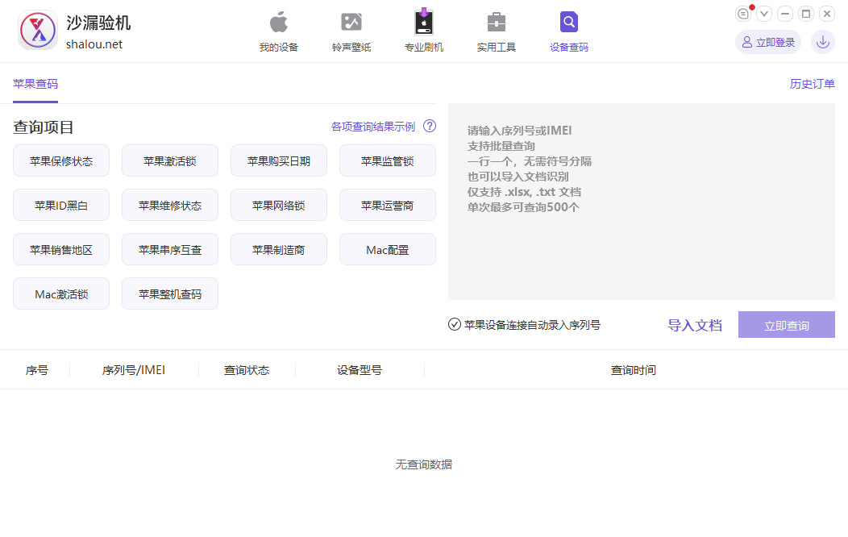
Task: Open the 专业刷机 flashing tool icon
Action: tap(424, 23)
